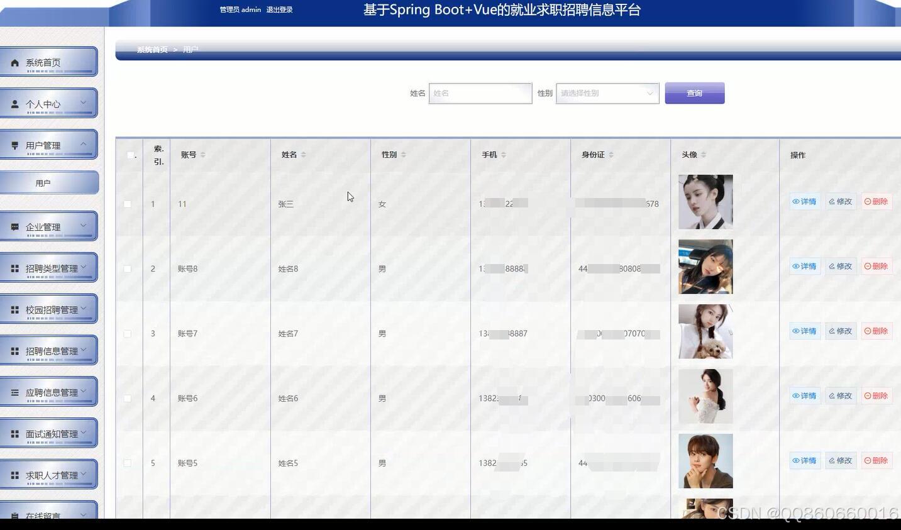Sort by 性别 column arrows

[403, 155]
